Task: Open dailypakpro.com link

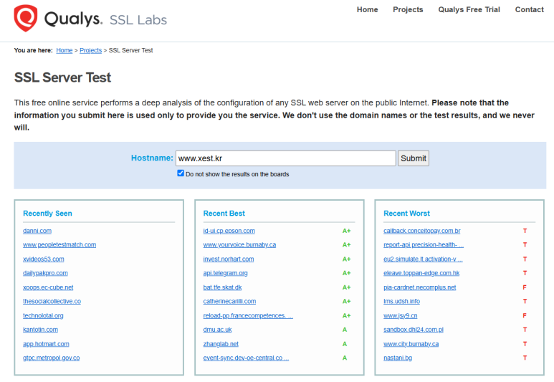Action: tap(45, 273)
